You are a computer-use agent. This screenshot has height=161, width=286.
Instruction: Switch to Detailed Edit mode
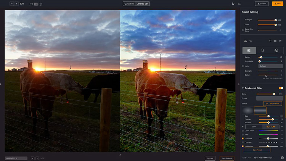click(x=143, y=4)
